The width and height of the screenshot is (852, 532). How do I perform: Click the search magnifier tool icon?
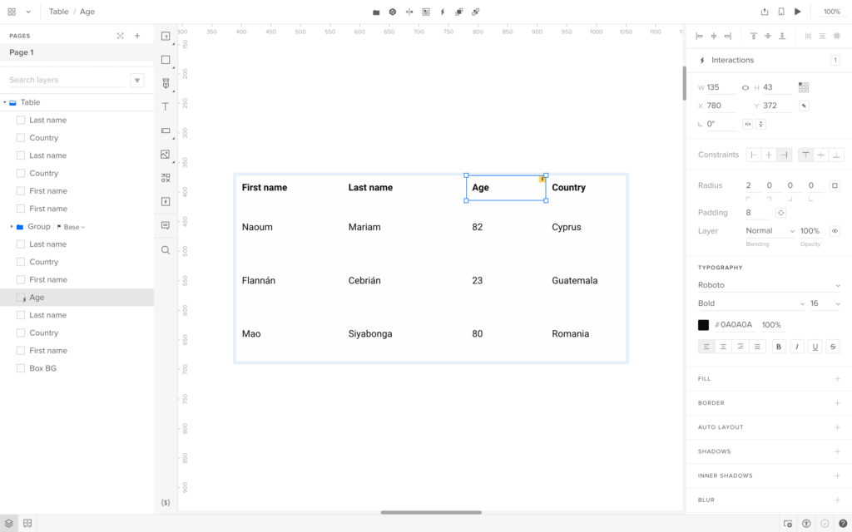click(x=166, y=249)
